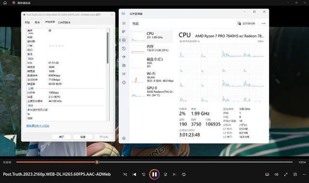This screenshot has height=183, width=309.
Task: Select Wi-Fi in performance list
Action: pos(152,77)
